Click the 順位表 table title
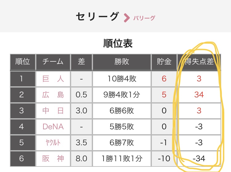This screenshot has height=172, width=231. (x=118, y=44)
